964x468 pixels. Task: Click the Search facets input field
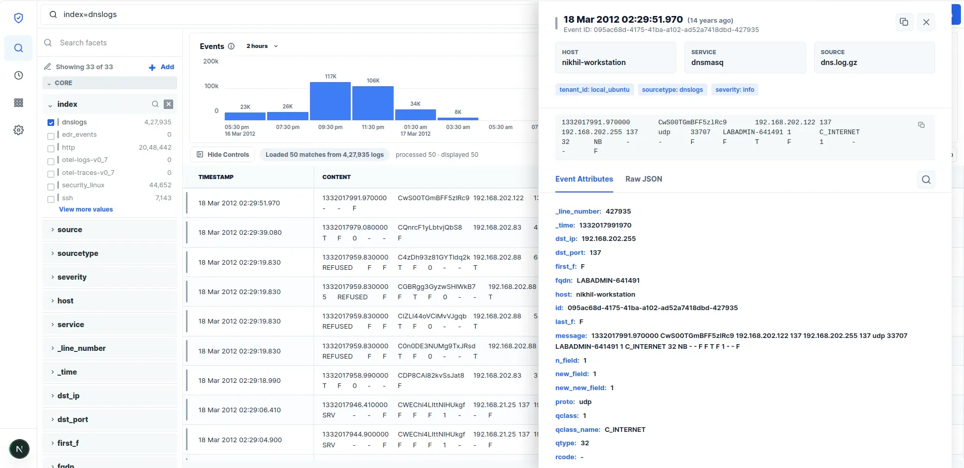(110, 43)
